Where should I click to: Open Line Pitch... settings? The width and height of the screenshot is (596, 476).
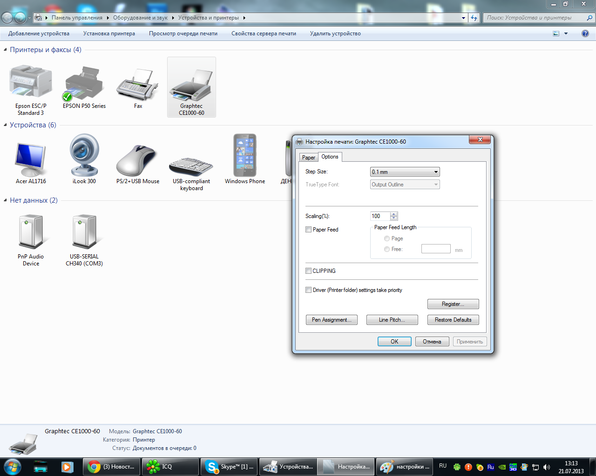(392, 320)
